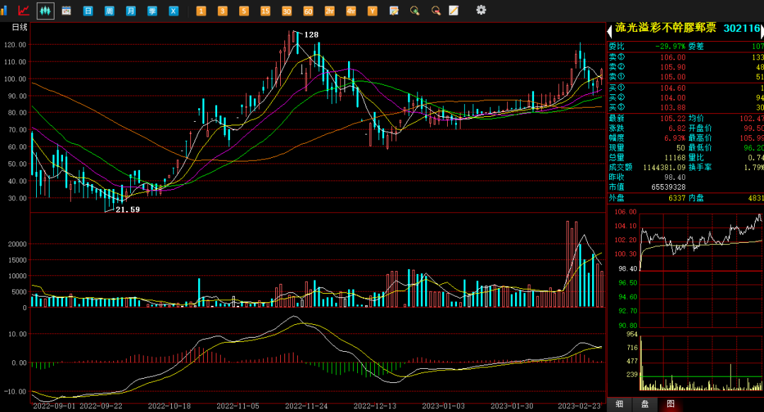The width and height of the screenshot is (764, 412).
Task: Switch to daily period (日) button
Action: 88,11
